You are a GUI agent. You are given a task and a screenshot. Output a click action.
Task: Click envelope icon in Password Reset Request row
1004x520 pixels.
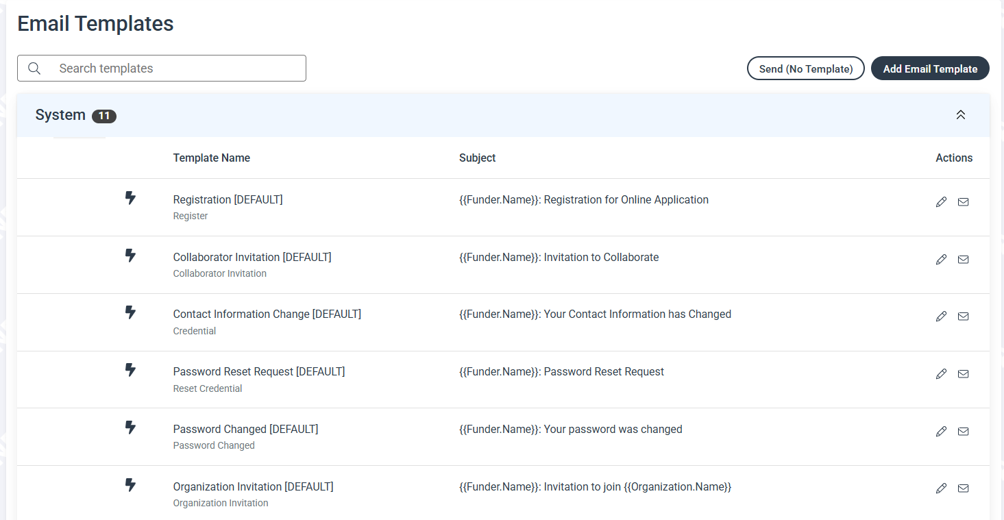point(963,373)
